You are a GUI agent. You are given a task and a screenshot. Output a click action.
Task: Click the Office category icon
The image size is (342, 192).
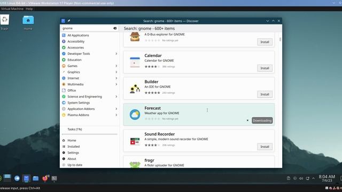click(x=64, y=90)
